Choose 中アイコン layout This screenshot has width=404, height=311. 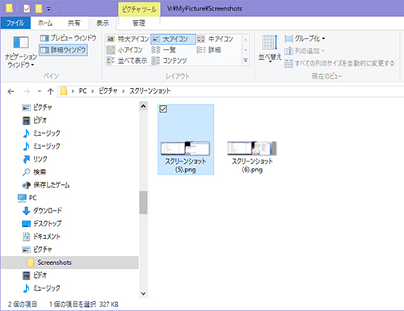click(x=215, y=40)
